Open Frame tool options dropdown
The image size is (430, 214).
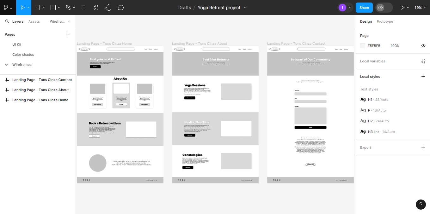click(x=44, y=8)
